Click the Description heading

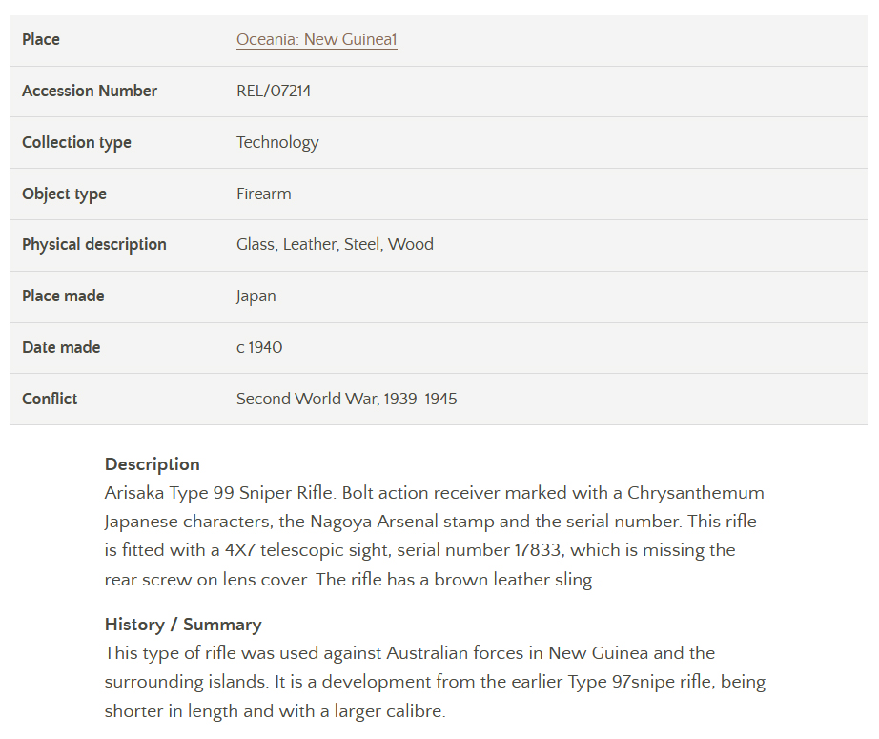coord(153,465)
